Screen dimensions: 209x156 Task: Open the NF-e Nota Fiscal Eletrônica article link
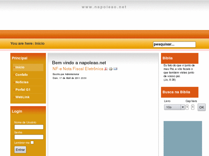point(78,69)
